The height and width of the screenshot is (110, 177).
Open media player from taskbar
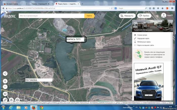click(x=26, y=107)
